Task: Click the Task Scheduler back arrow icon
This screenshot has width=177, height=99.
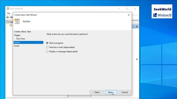Action: coord(7,17)
